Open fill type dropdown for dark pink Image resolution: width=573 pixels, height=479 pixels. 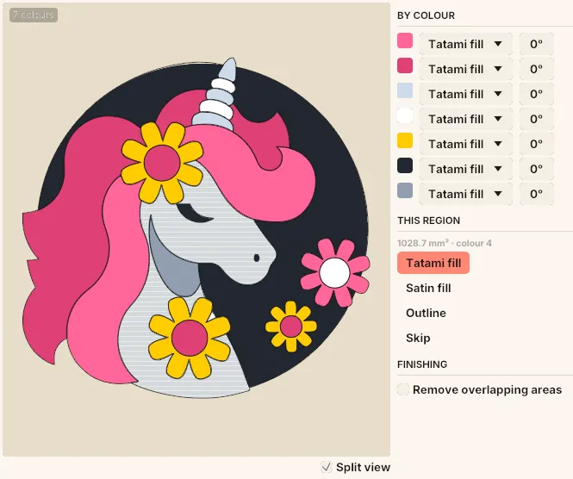coord(465,69)
